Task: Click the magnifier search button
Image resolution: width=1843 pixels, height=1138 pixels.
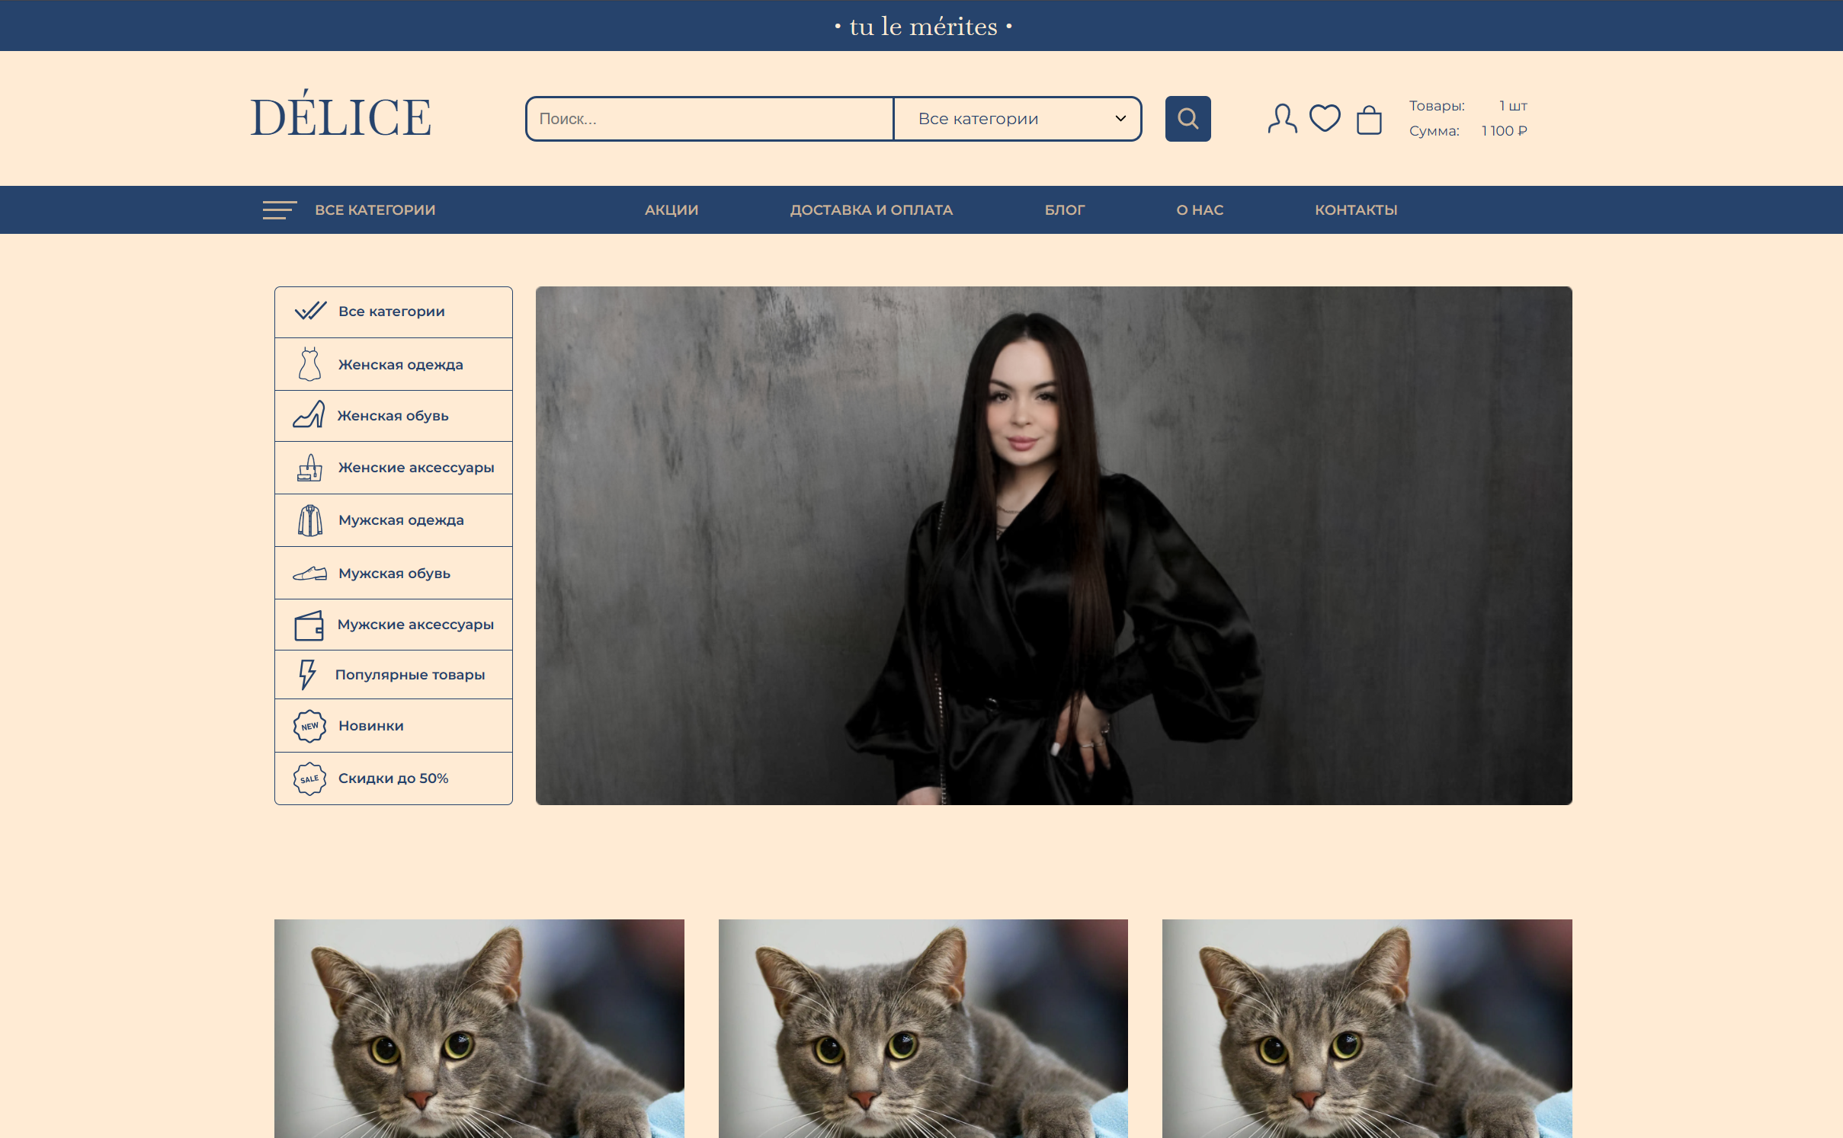Action: tap(1187, 119)
